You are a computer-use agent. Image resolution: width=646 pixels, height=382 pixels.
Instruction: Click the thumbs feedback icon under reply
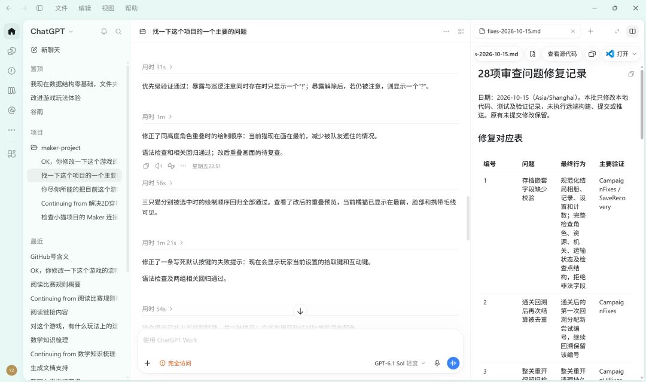click(171, 166)
